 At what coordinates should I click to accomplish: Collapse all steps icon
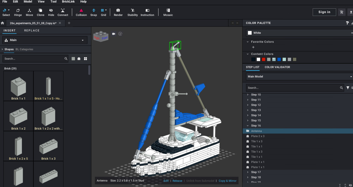point(340,185)
